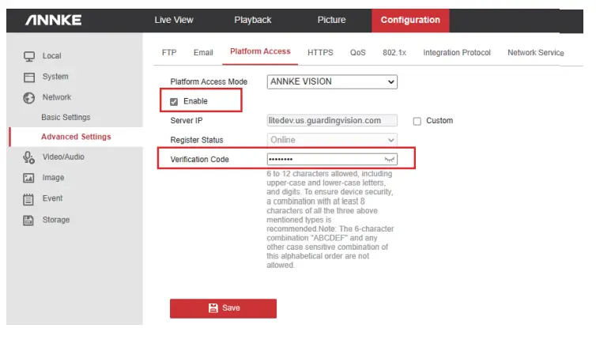596x343 pixels.
Task: Open the Local menu entry
Action: 51,56
